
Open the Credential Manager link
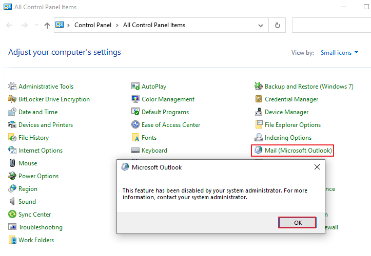tap(291, 99)
